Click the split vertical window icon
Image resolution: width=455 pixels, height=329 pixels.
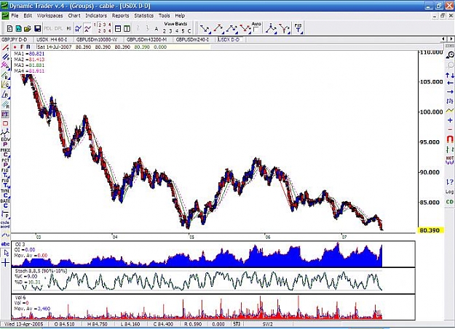(x=127, y=28)
